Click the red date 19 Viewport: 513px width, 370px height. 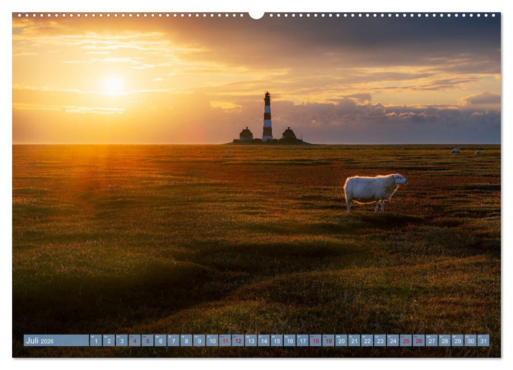pyautogui.click(x=329, y=341)
